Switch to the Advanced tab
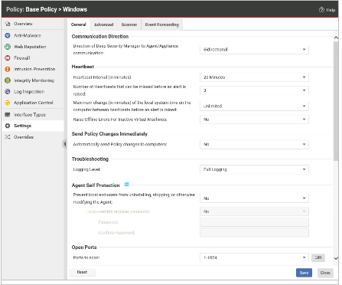 coord(103,25)
